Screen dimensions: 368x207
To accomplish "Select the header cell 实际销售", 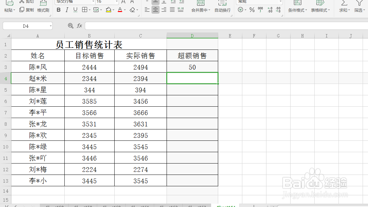I will click(x=140, y=56).
